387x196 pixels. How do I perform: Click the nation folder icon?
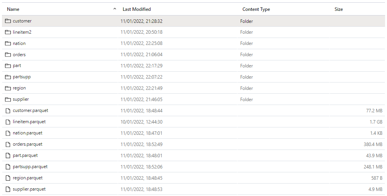tap(8, 43)
